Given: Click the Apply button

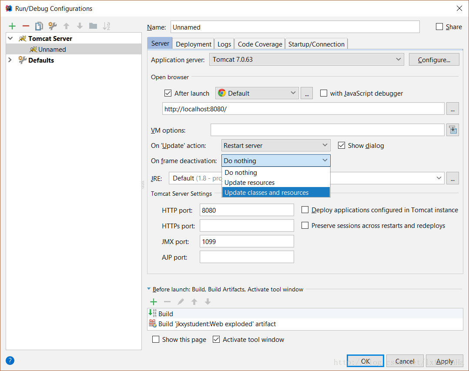Looking at the screenshot, I should pyautogui.click(x=445, y=361).
